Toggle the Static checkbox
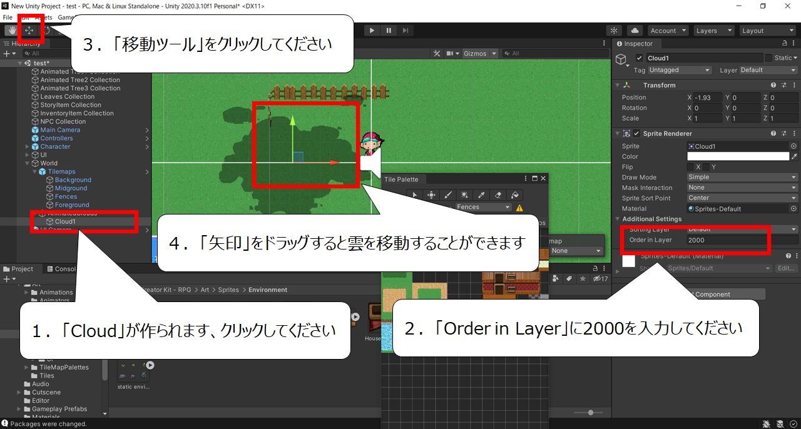This screenshot has height=429, width=801. point(768,58)
